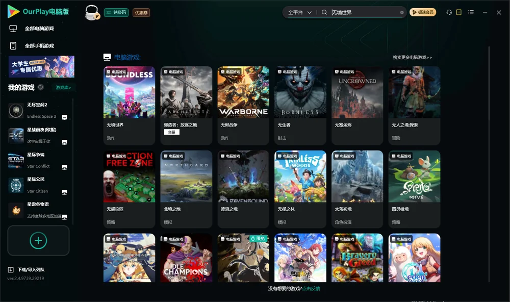Click the PC icon beside Endless Space 2

(64, 117)
